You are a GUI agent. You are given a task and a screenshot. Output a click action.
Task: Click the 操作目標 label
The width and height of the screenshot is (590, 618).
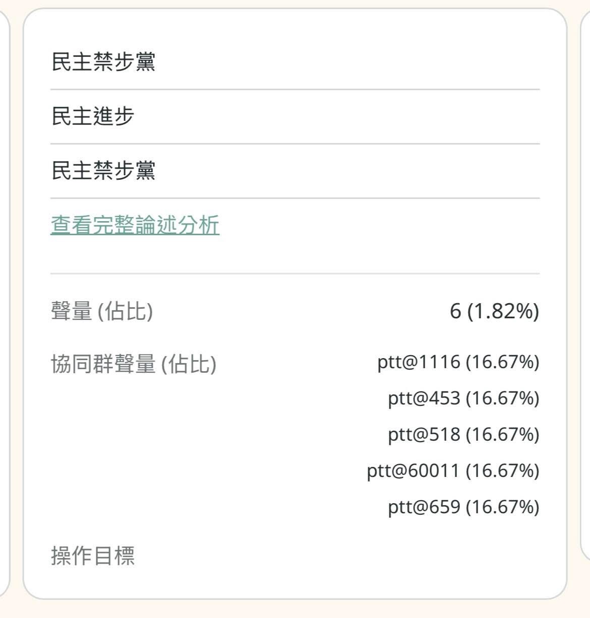93,556
